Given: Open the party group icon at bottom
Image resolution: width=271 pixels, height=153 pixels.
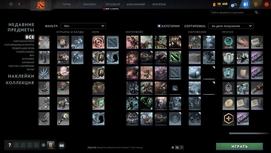Looking at the screenshot, I should tap(62, 145).
